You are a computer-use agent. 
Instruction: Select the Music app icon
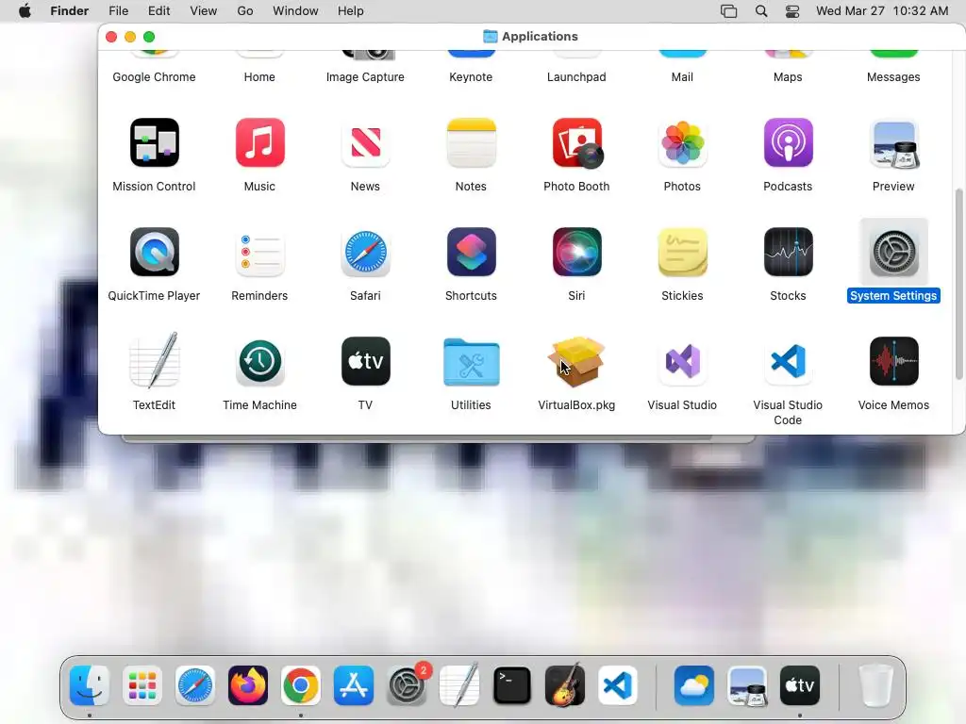tap(260, 143)
